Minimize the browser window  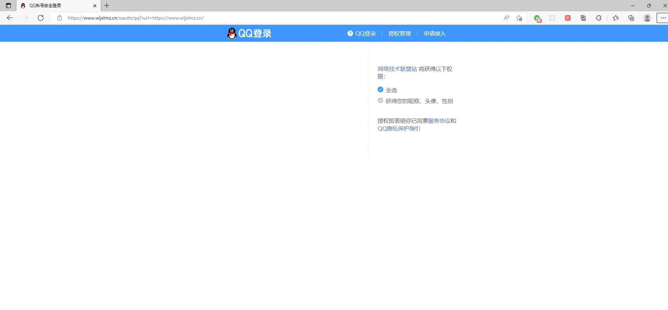[633, 6]
